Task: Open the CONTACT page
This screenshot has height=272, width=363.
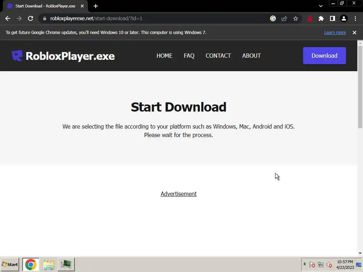Action: tap(218, 56)
